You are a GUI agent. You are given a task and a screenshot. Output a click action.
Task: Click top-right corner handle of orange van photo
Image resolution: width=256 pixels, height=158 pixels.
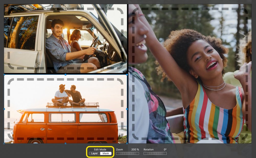127,75
